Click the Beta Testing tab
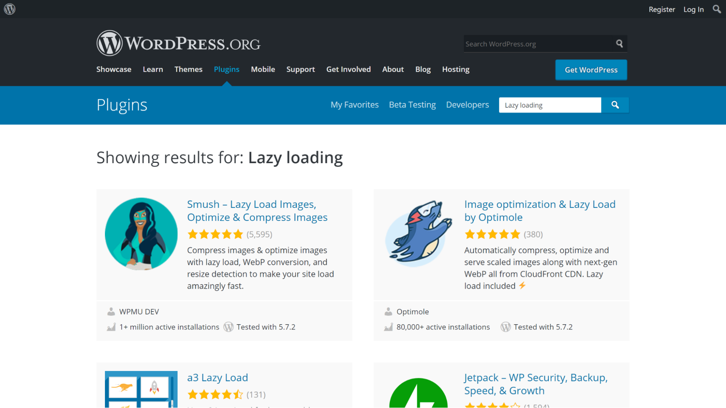 tap(412, 104)
